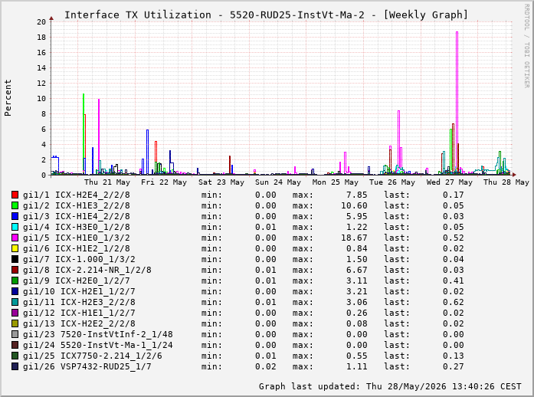Image resolution: width=534 pixels, height=397 pixels.
Task: Click the Sun 24 May axis label
Action: 278,182
